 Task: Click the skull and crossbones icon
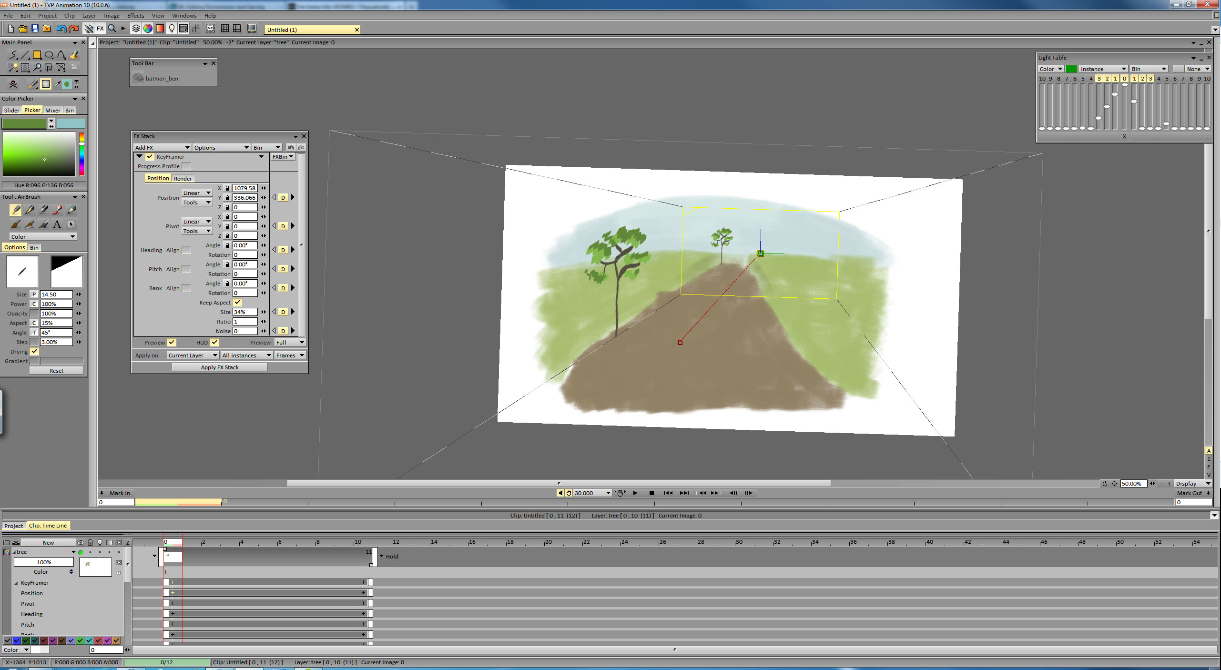click(x=13, y=84)
